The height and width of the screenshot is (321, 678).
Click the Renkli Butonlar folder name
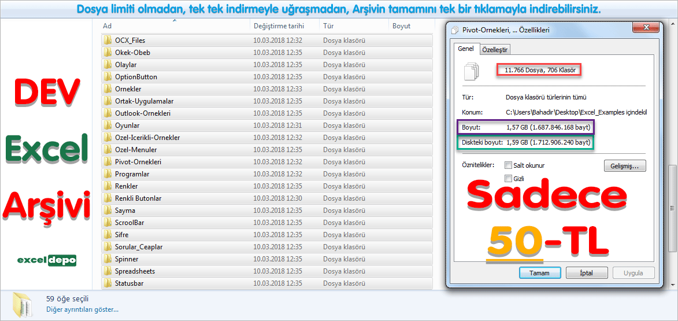pos(138,198)
